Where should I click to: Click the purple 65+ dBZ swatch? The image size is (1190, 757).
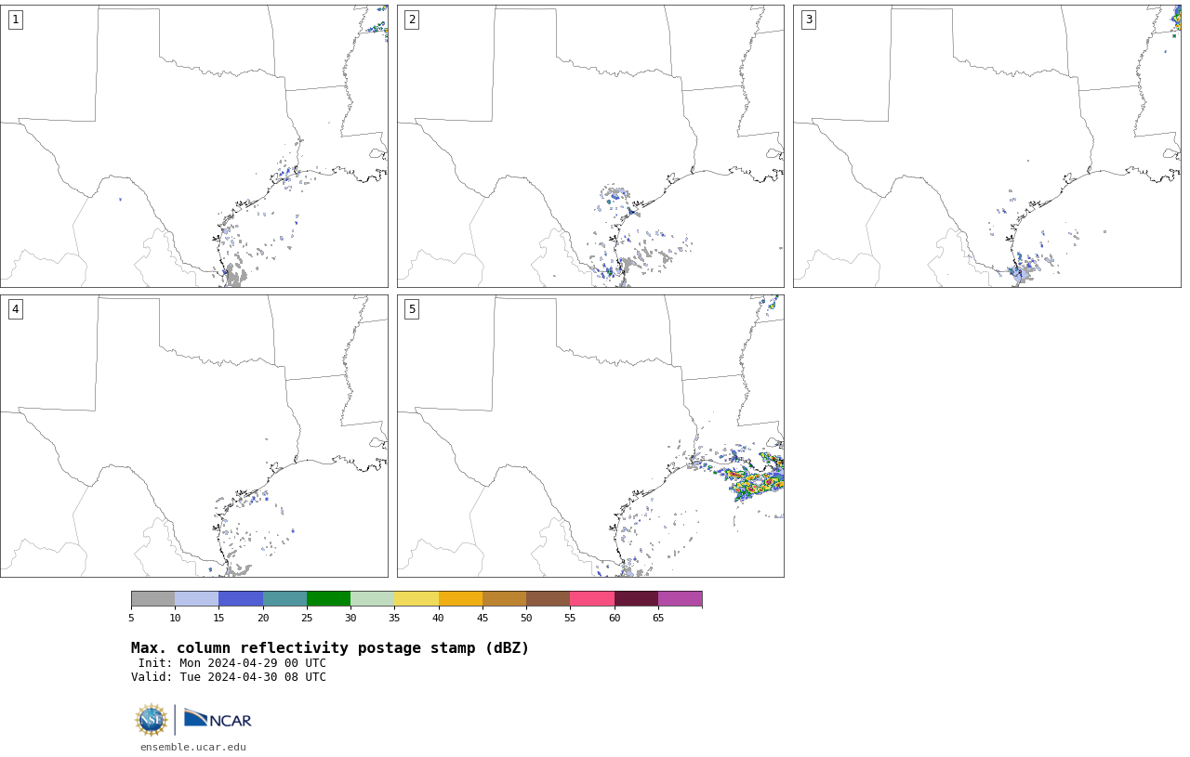[x=681, y=598]
